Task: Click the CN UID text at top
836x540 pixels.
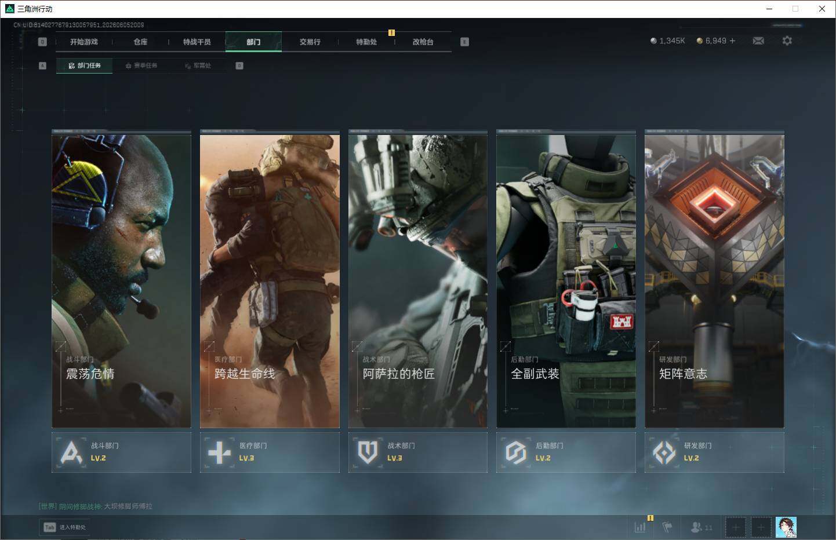Action: coord(79,25)
